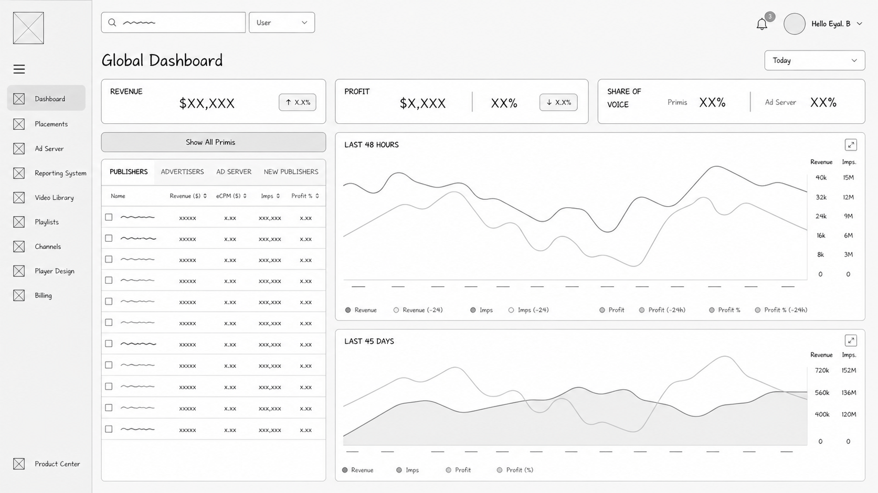
Task: Open the hamburger menu icon
Action: point(19,69)
